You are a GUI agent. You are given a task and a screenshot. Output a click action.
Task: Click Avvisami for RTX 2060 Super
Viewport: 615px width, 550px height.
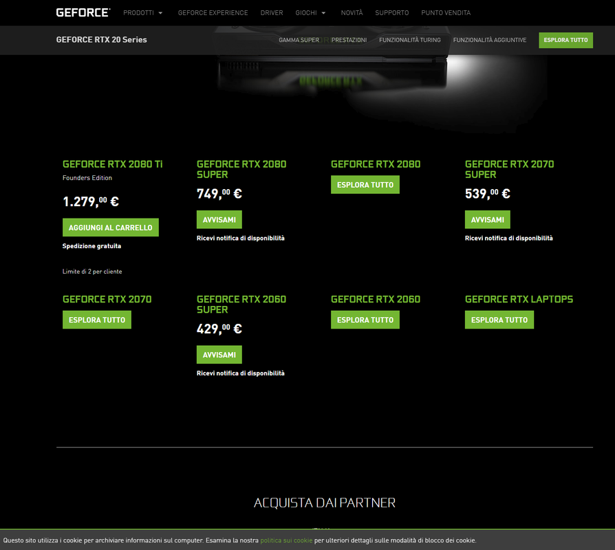(219, 355)
